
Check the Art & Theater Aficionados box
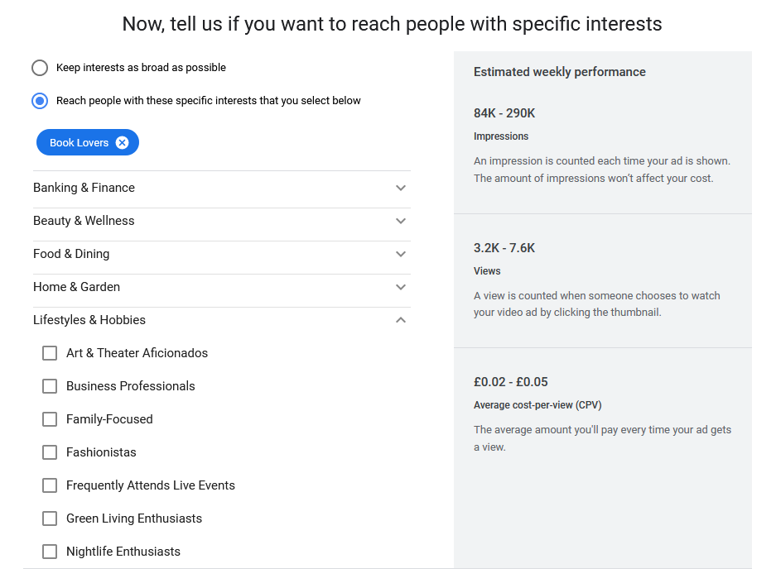pos(50,353)
